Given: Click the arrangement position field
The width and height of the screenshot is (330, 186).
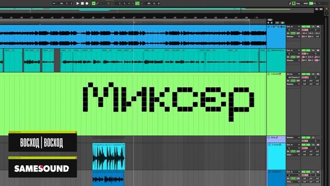Looking at the screenshot, I should point(66,4).
